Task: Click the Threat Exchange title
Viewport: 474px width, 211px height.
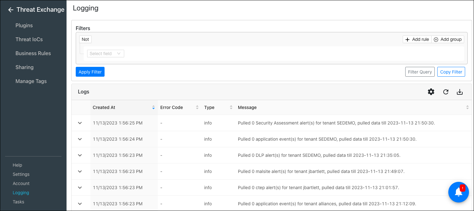Action: [x=40, y=10]
